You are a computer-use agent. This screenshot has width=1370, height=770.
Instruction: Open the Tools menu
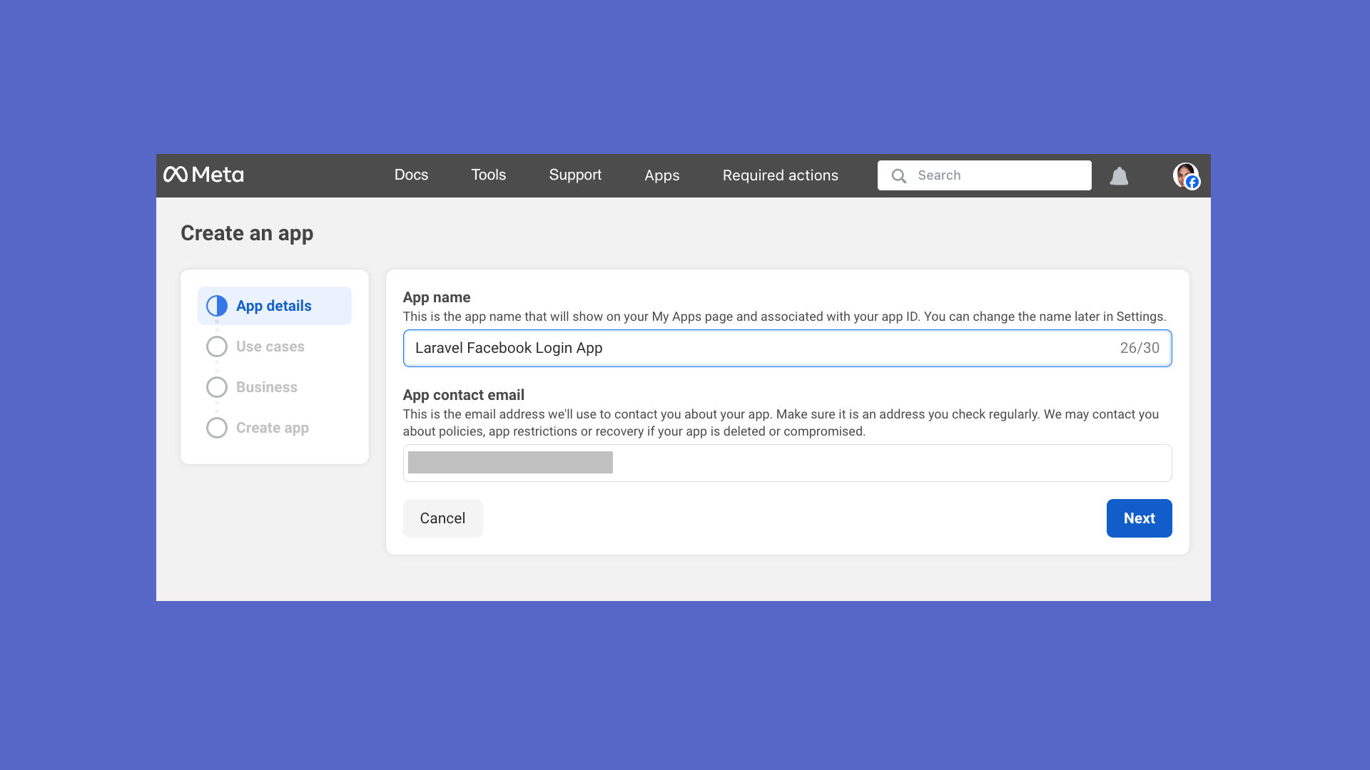pos(488,175)
